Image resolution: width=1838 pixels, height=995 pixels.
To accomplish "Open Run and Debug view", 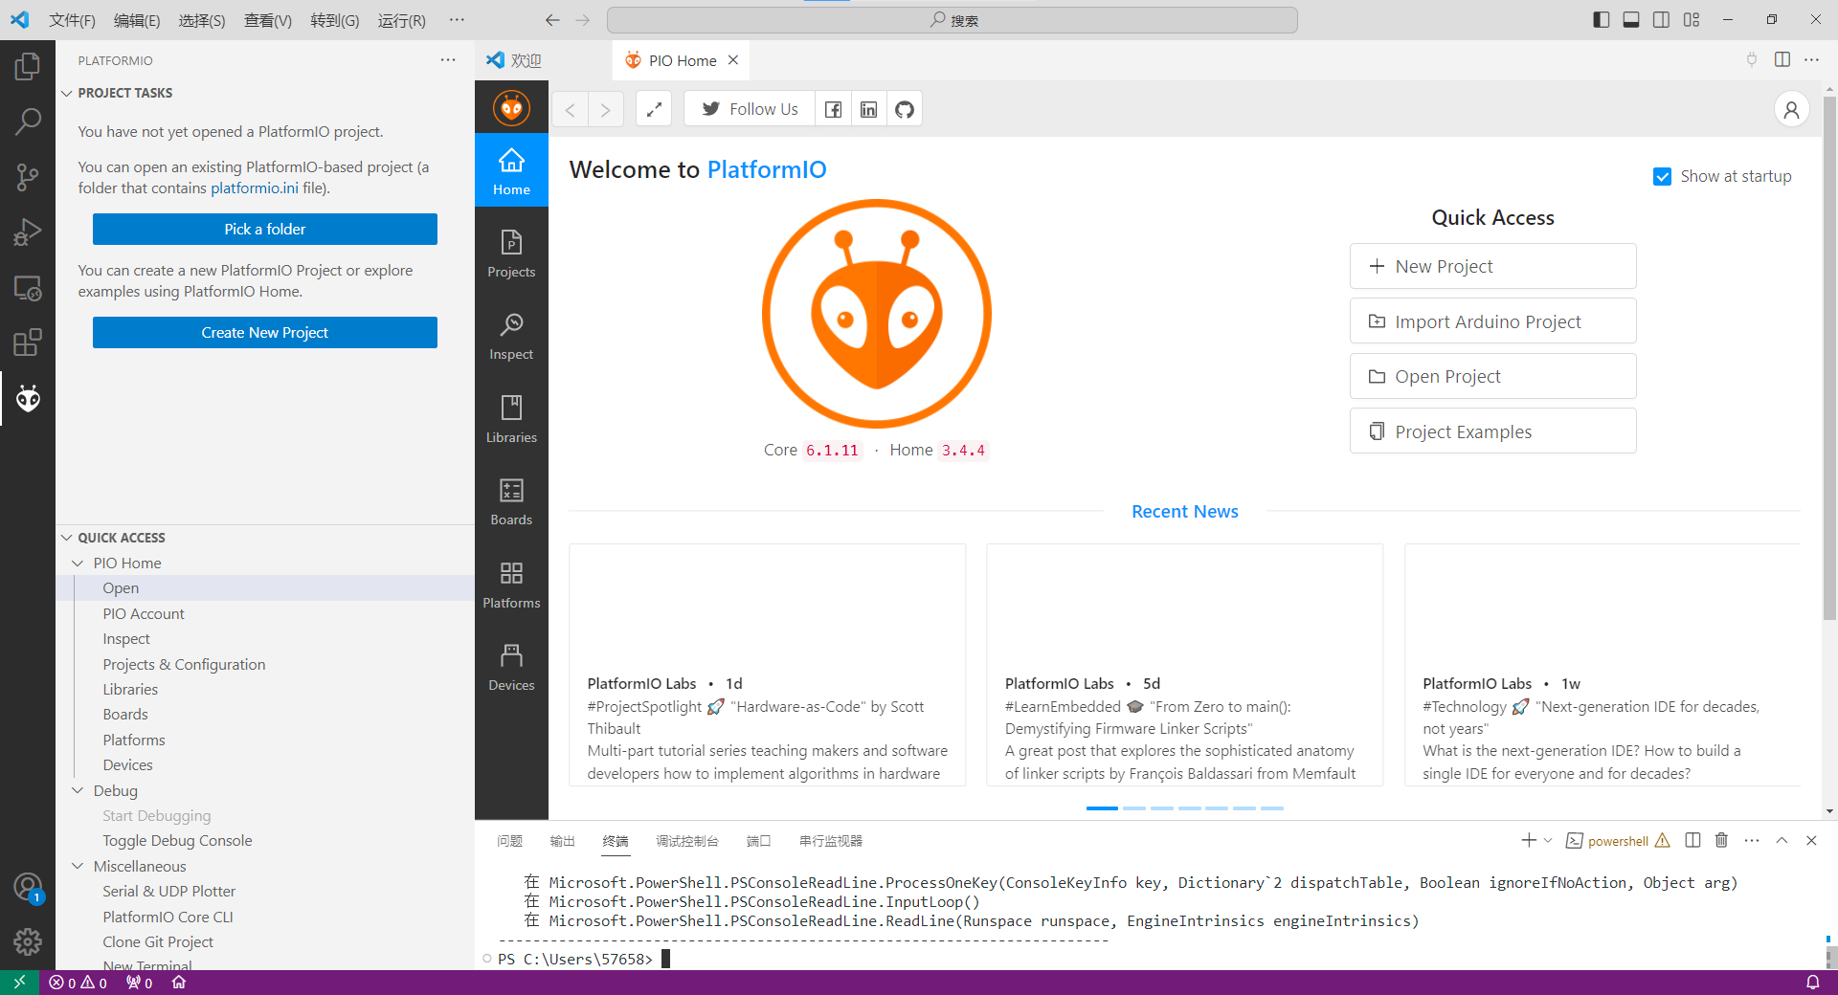I will (x=28, y=232).
